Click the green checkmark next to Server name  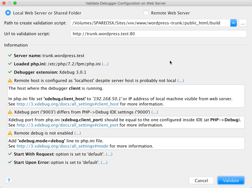[x=10, y=55]
